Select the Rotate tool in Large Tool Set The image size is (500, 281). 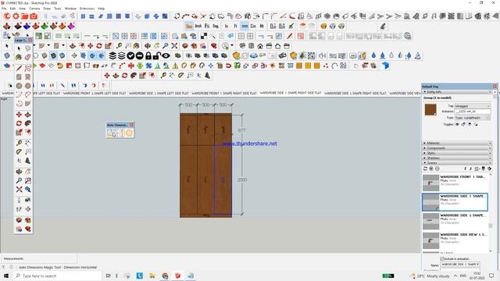pyautogui.click(x=19, y=123)
